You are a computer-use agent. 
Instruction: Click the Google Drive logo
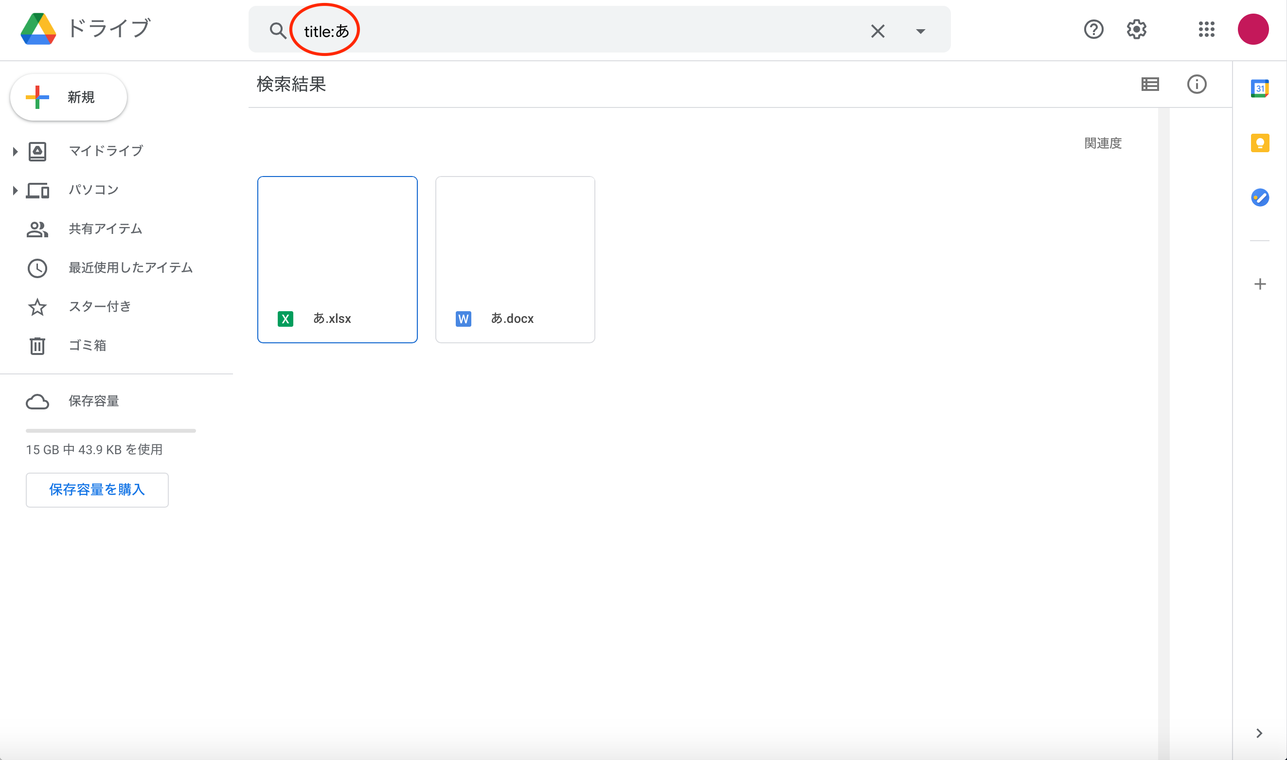pos(38,29)
